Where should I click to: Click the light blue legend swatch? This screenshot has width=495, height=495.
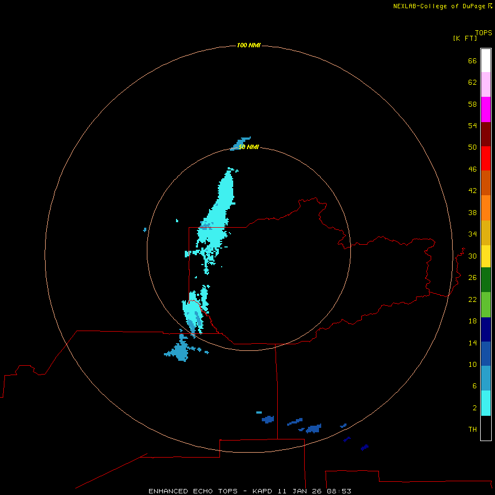(x=486, y=378)
